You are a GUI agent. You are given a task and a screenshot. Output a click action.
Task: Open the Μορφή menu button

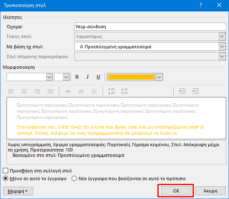click(18, 191)
